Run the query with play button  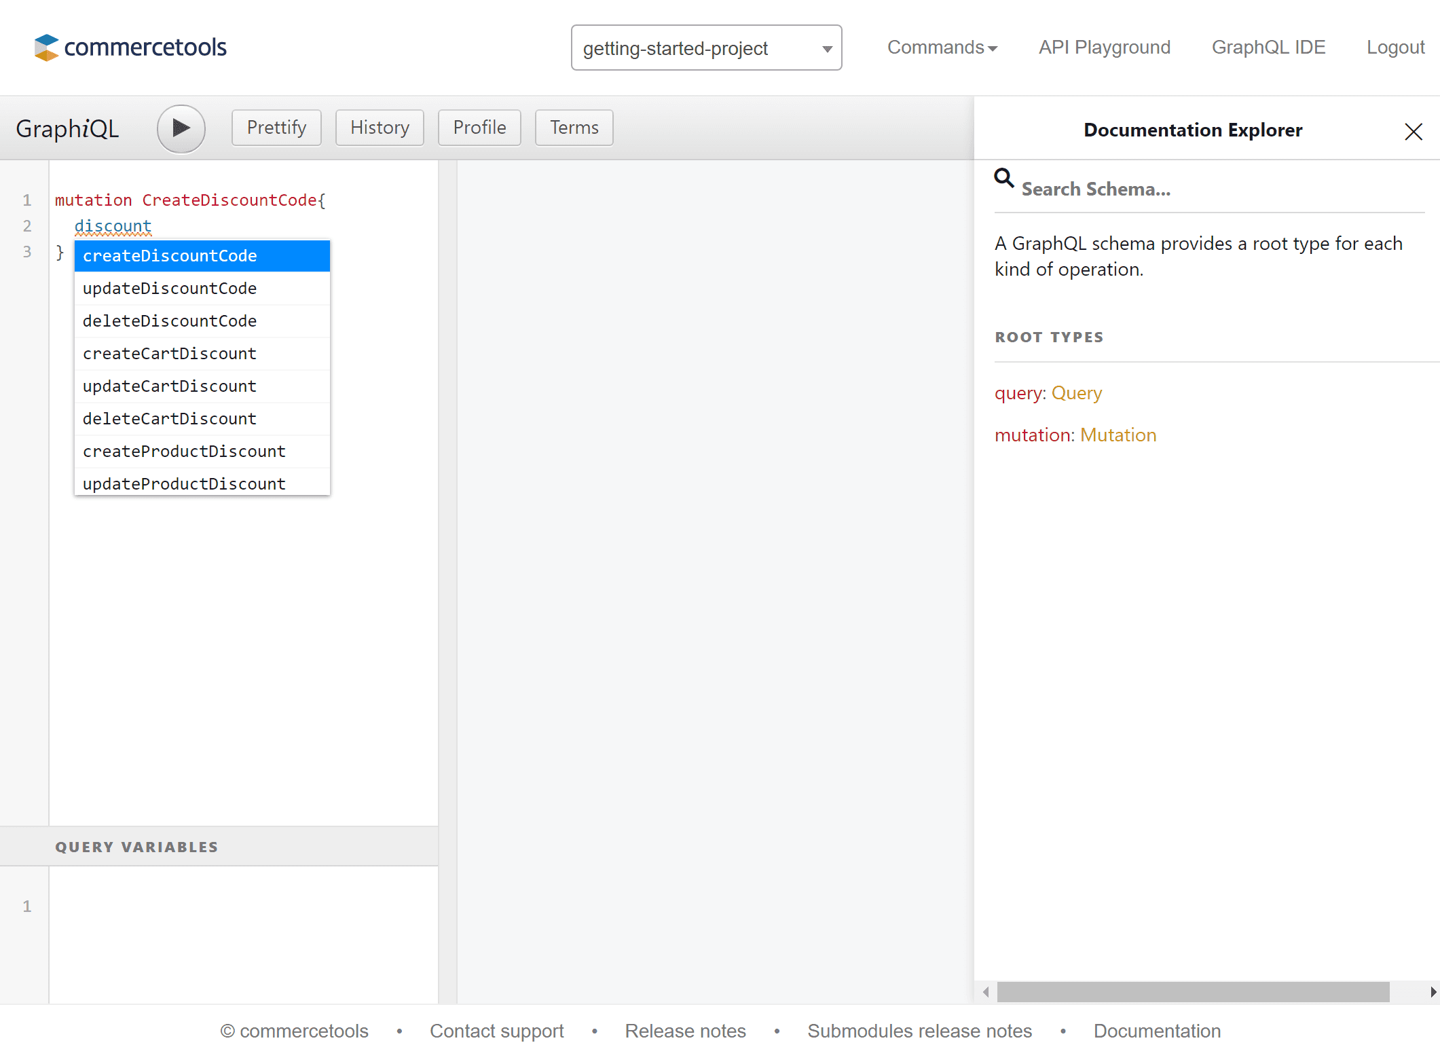click(181, 128)
